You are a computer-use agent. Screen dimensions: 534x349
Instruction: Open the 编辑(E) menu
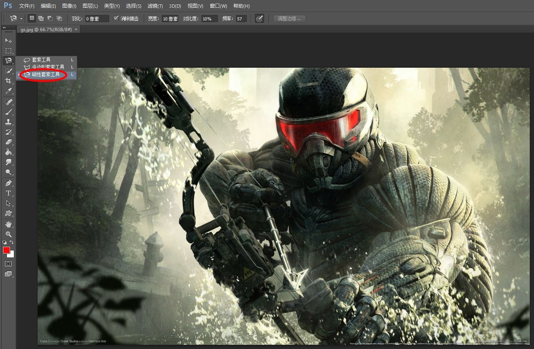click(x=48, y=6)
